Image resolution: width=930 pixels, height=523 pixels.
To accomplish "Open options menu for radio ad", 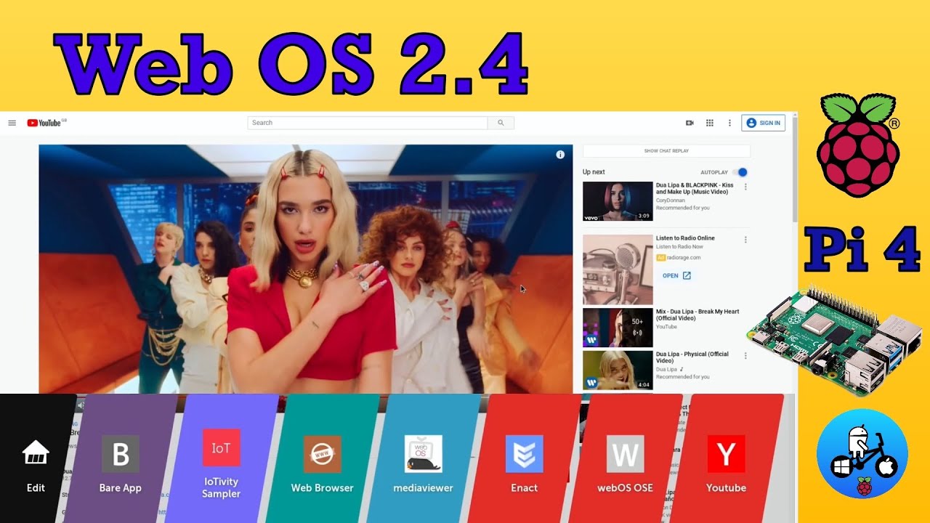I will [x=745, y=240].
